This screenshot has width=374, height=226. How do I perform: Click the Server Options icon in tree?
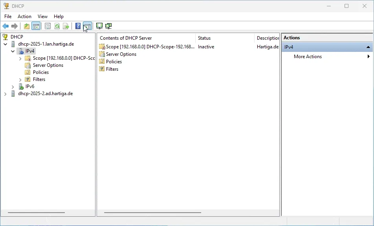click(28, 65)
